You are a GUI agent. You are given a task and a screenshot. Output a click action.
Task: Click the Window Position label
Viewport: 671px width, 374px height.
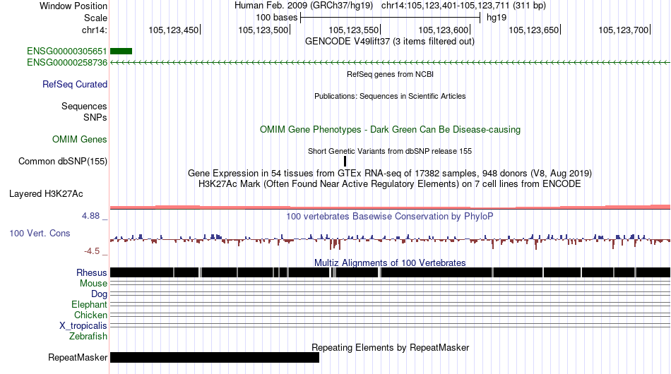coord(73,6)
